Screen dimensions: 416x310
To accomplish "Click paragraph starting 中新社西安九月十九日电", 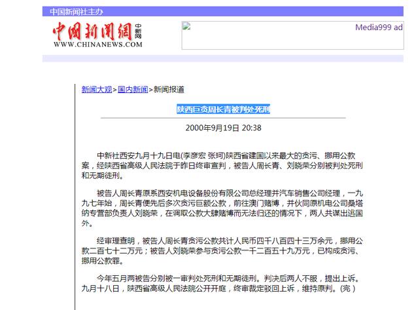I will [222, 165].
